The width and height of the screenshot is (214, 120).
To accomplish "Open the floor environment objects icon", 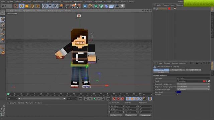I will click(112, 6).
